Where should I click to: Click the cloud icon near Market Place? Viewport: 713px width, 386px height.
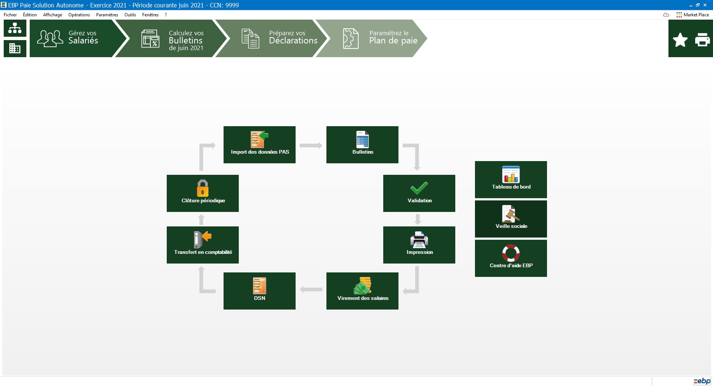click(666, 15)
